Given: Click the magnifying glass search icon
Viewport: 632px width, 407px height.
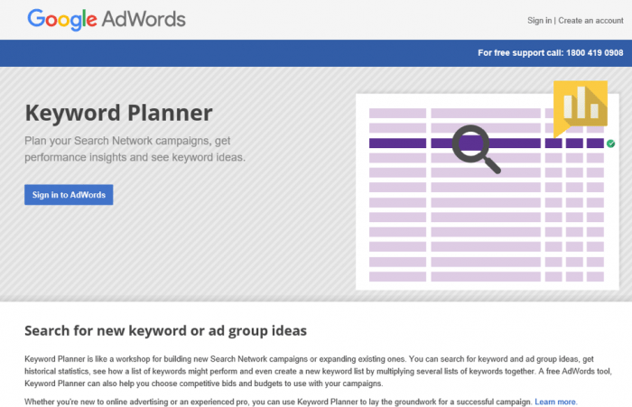Looking at the screenshot, I should click(x=476, y=149).
